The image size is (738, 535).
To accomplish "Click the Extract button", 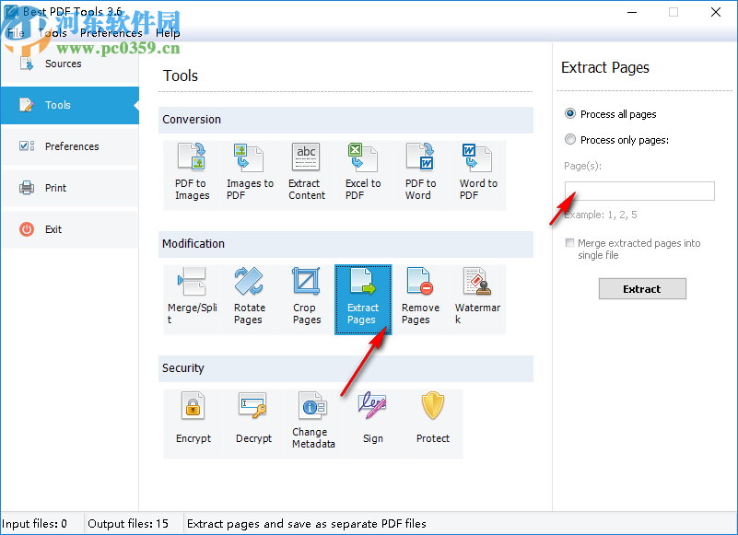I will tap(642, 288).
